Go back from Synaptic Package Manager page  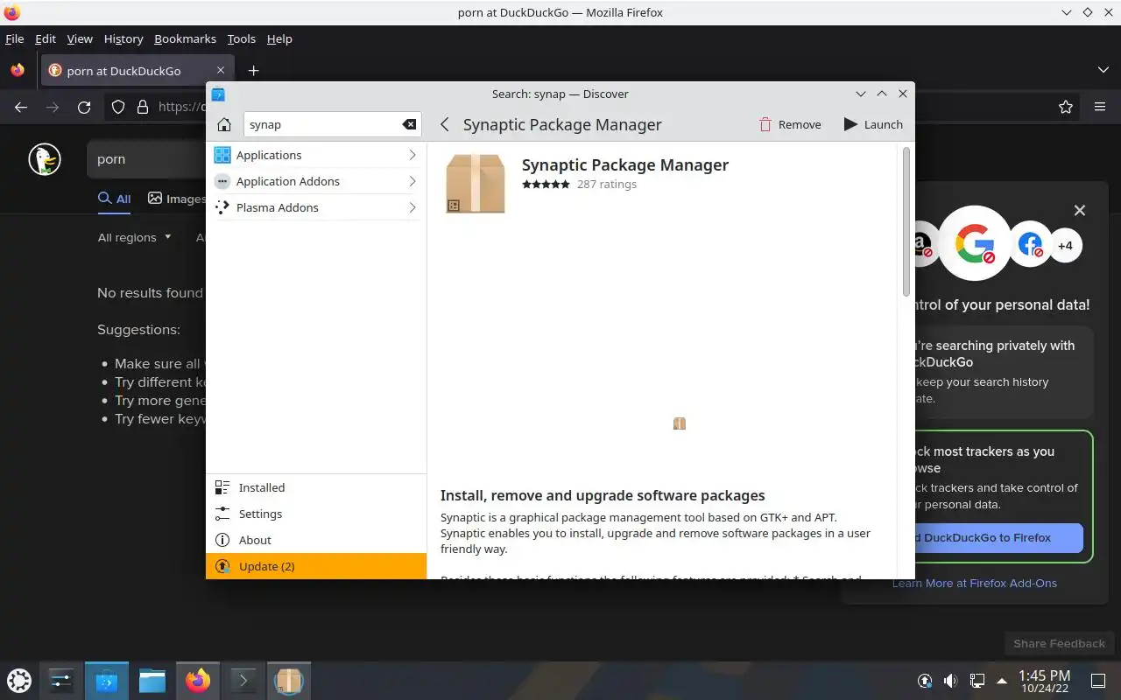(445, 124)
